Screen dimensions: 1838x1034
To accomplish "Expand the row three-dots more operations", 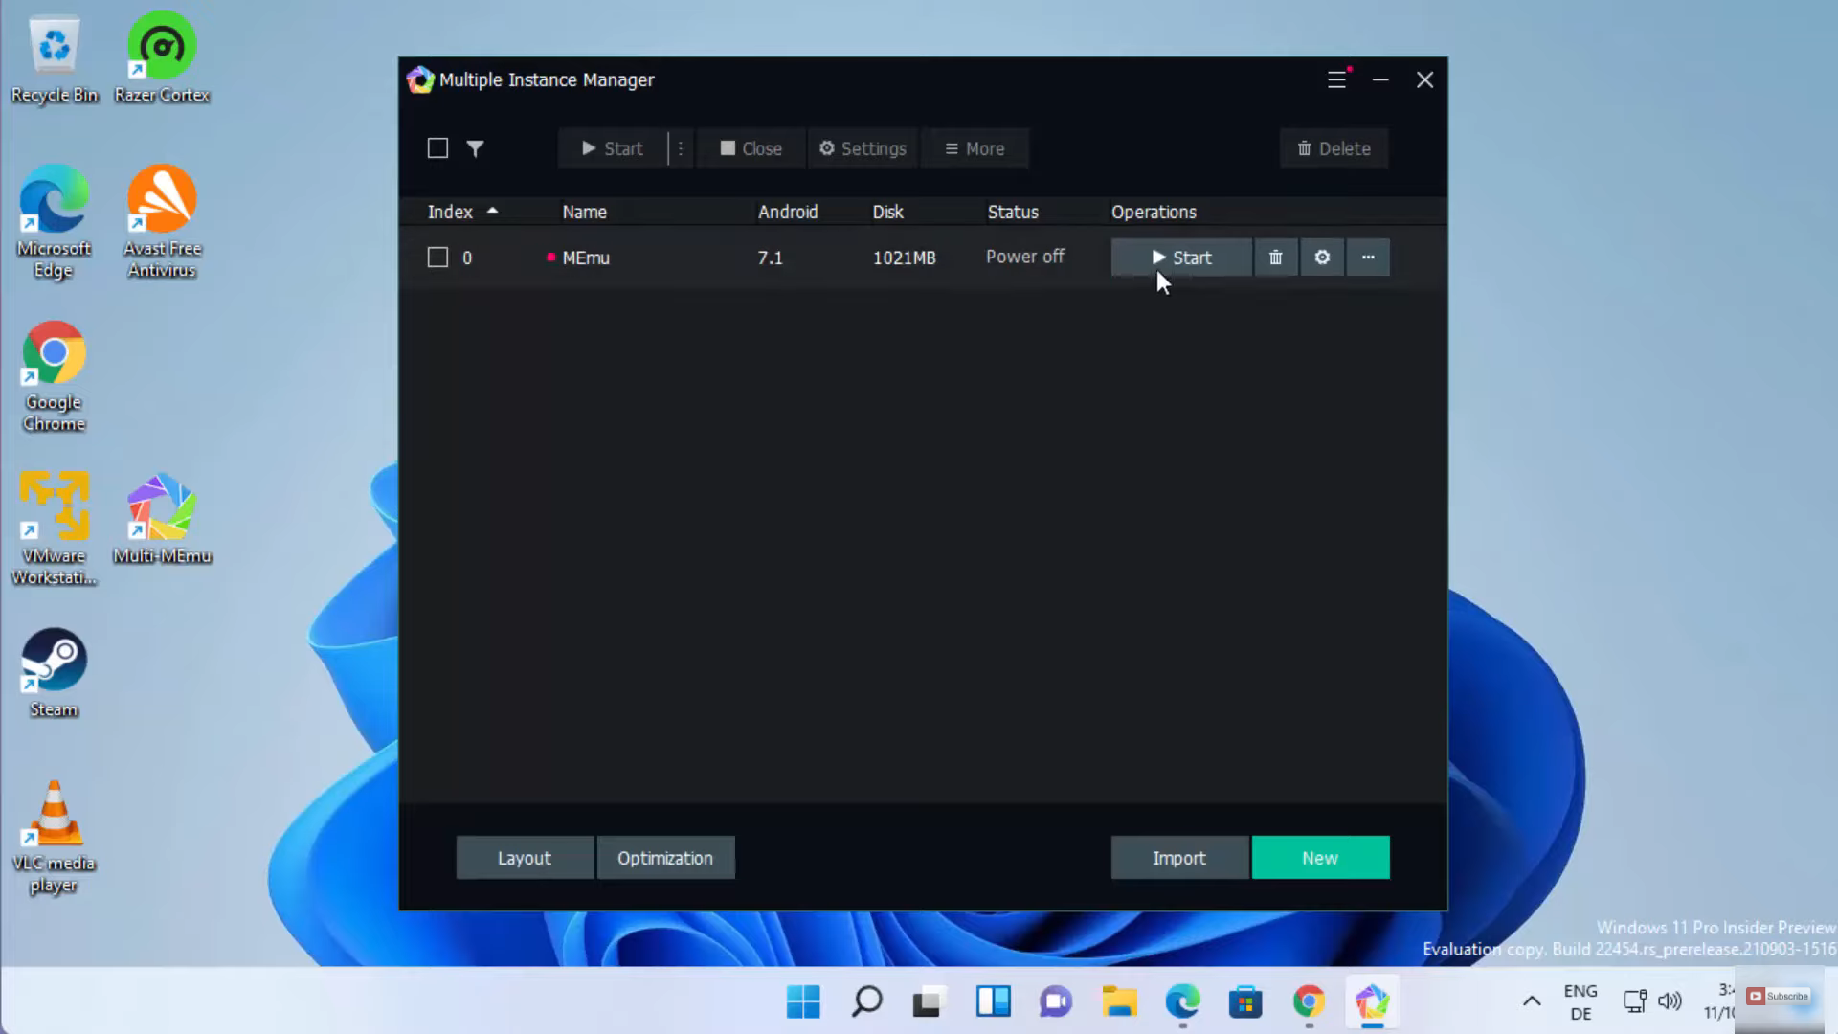I will (x=1368, y=258).
